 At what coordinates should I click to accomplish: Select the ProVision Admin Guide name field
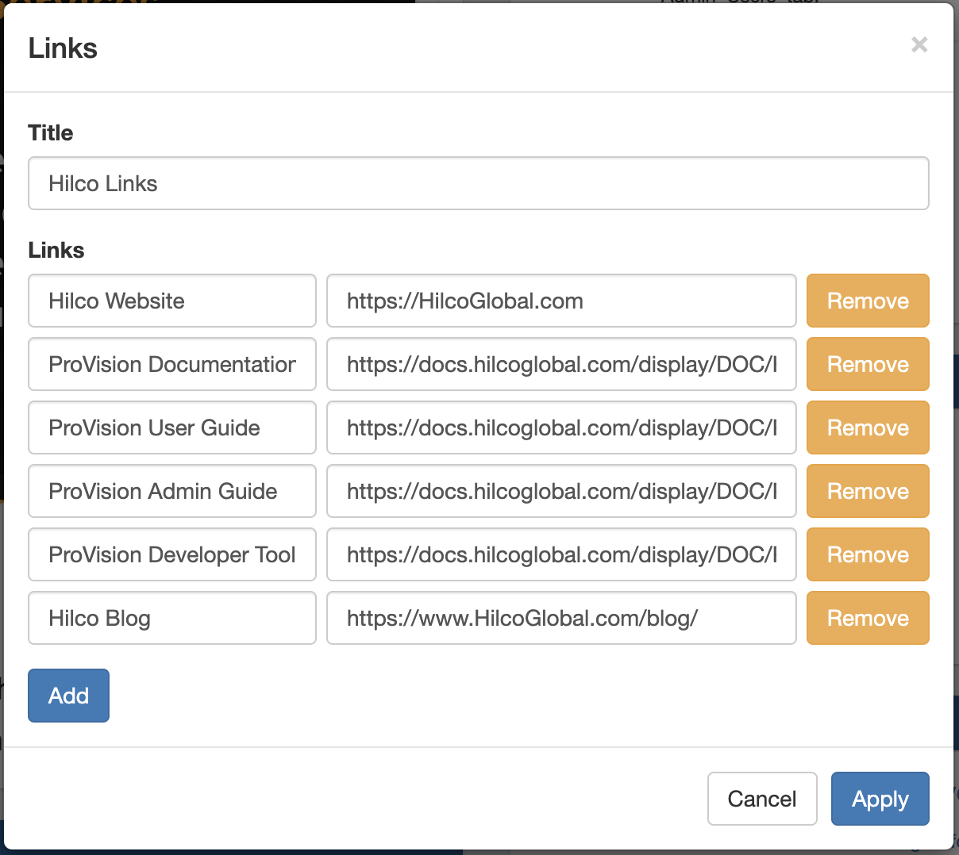point(171,491)
